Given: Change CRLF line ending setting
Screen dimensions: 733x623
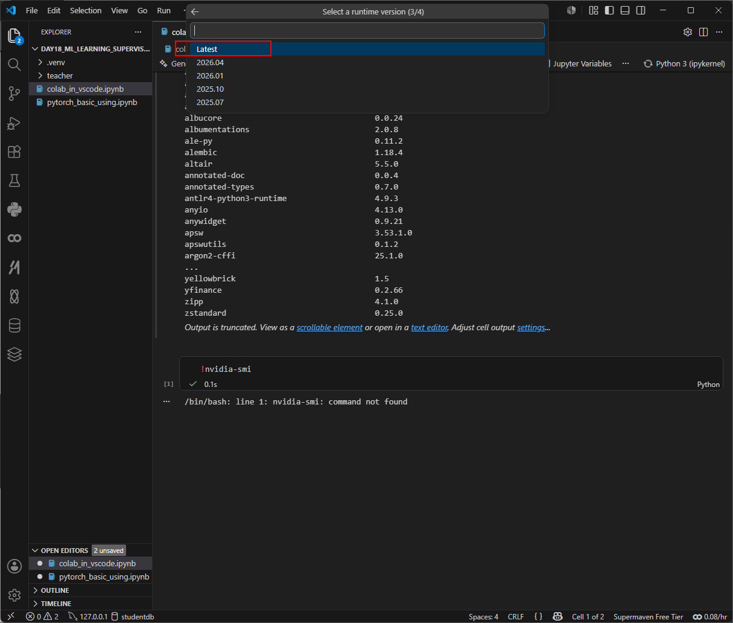Looking at the screenshot, I should click(x=516, y=616).
